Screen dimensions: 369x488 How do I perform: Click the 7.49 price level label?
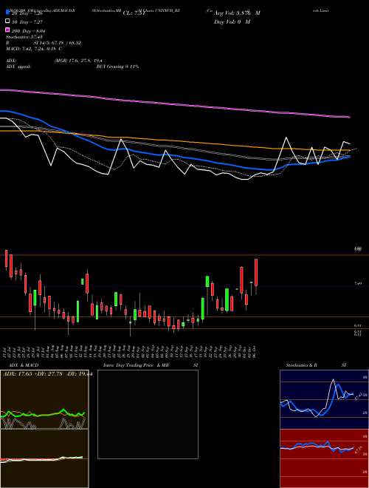tap(357, 284)
